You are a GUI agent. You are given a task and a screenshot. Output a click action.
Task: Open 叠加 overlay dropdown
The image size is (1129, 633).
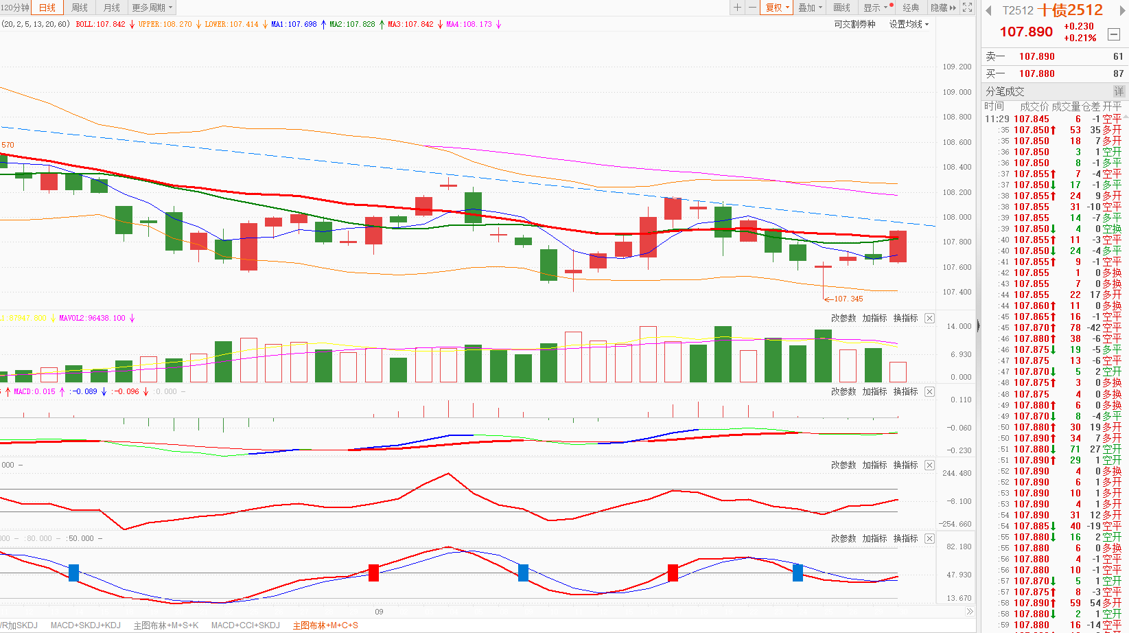pyautogui.click(x=811, y=8)
